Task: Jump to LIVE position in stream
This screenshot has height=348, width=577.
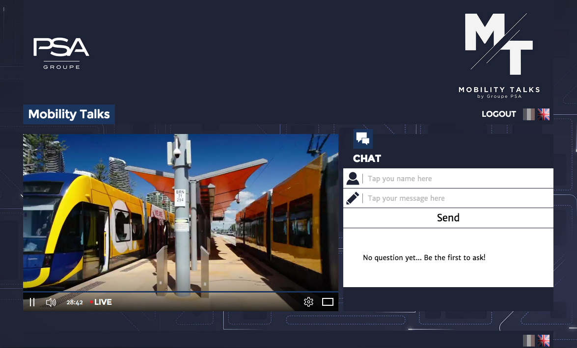Action: (101, 302)
